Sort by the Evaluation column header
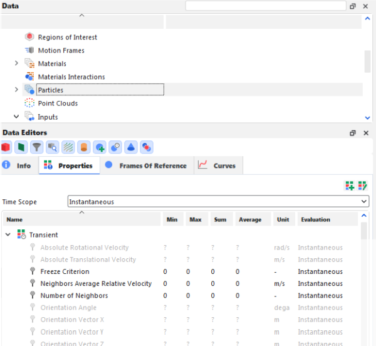Viewport: 376px width, 346px height. click(328, 219)
